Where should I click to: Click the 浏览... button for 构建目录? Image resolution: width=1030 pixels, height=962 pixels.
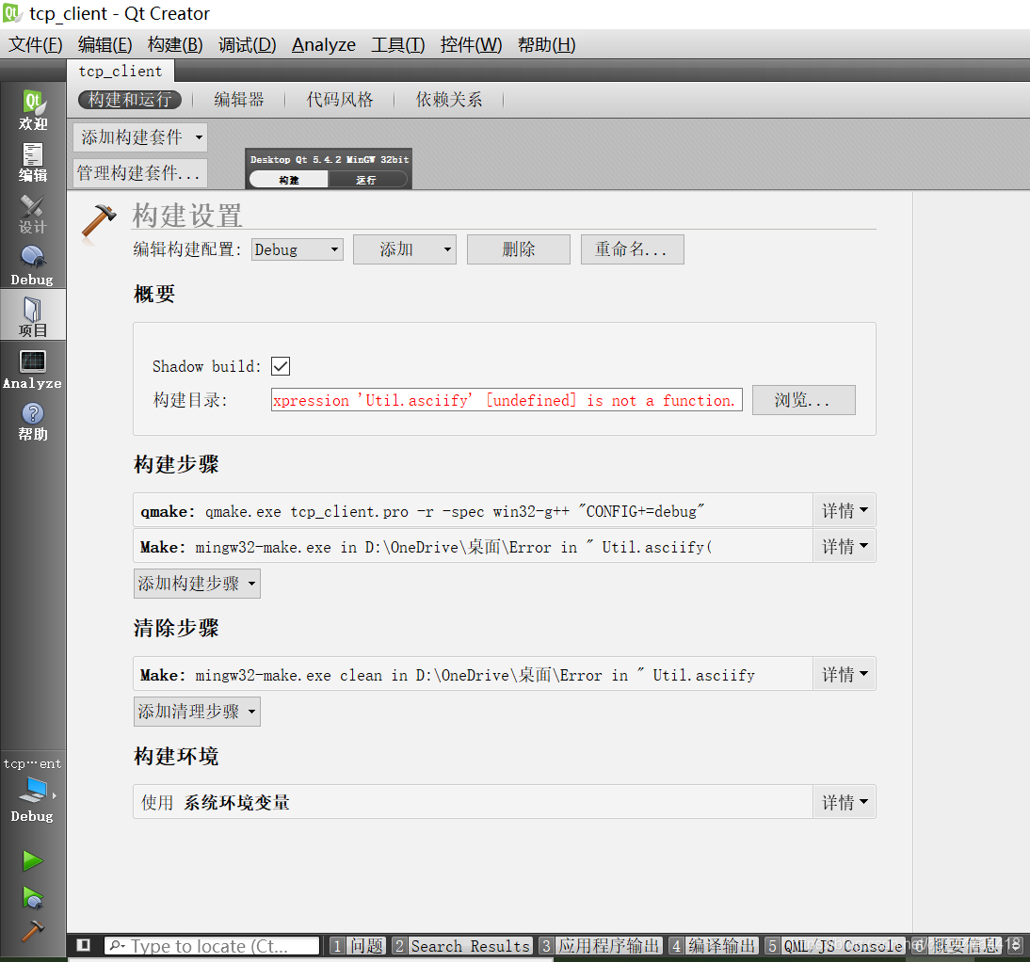[803, 399]
